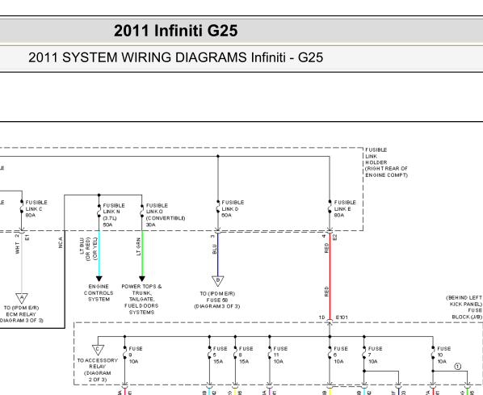Click the circled note 1 marker
The height and width of the screenshot is (395, 483).
[x=457, y=367]
